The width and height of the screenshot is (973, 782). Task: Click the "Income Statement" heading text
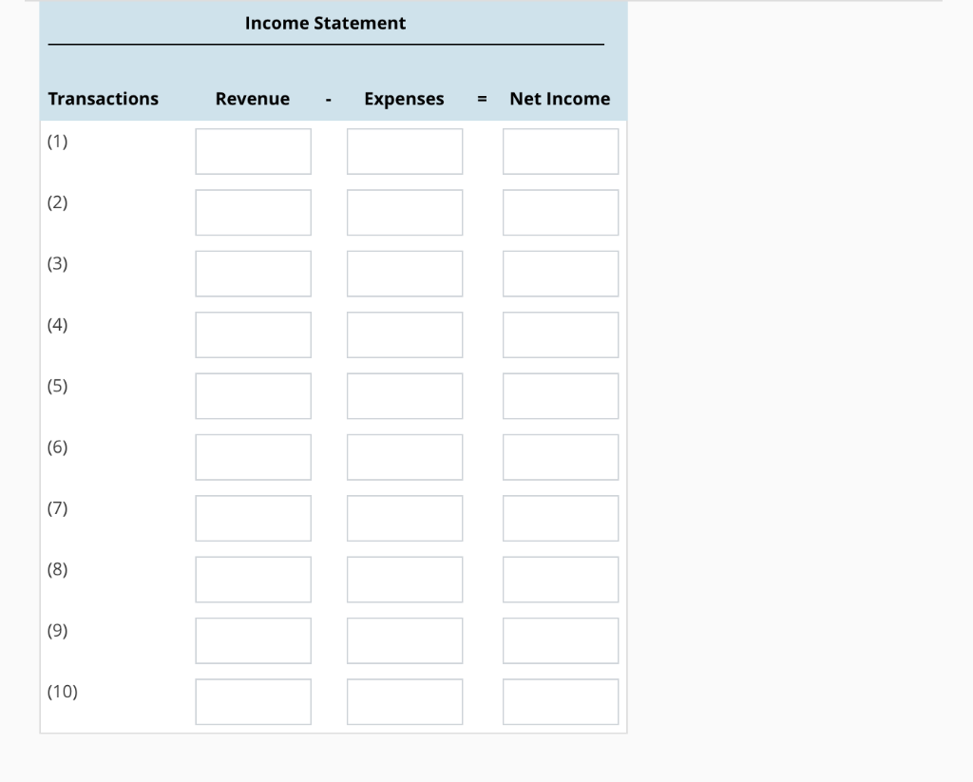325,23
